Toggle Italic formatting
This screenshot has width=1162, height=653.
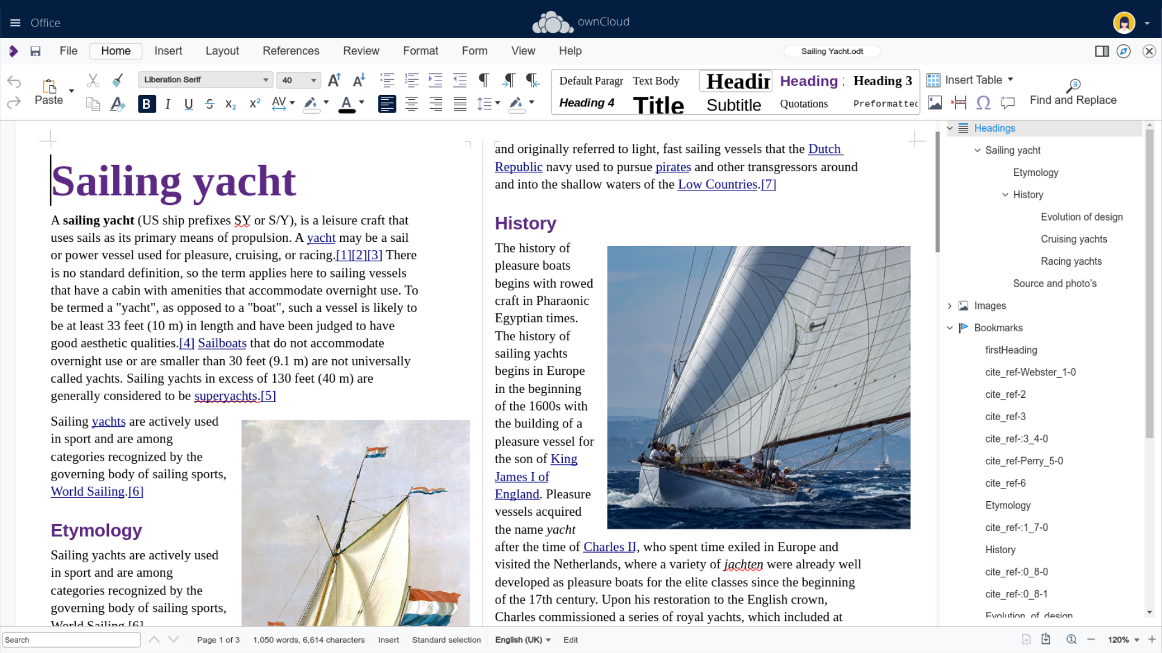click(x=168, y=104)
